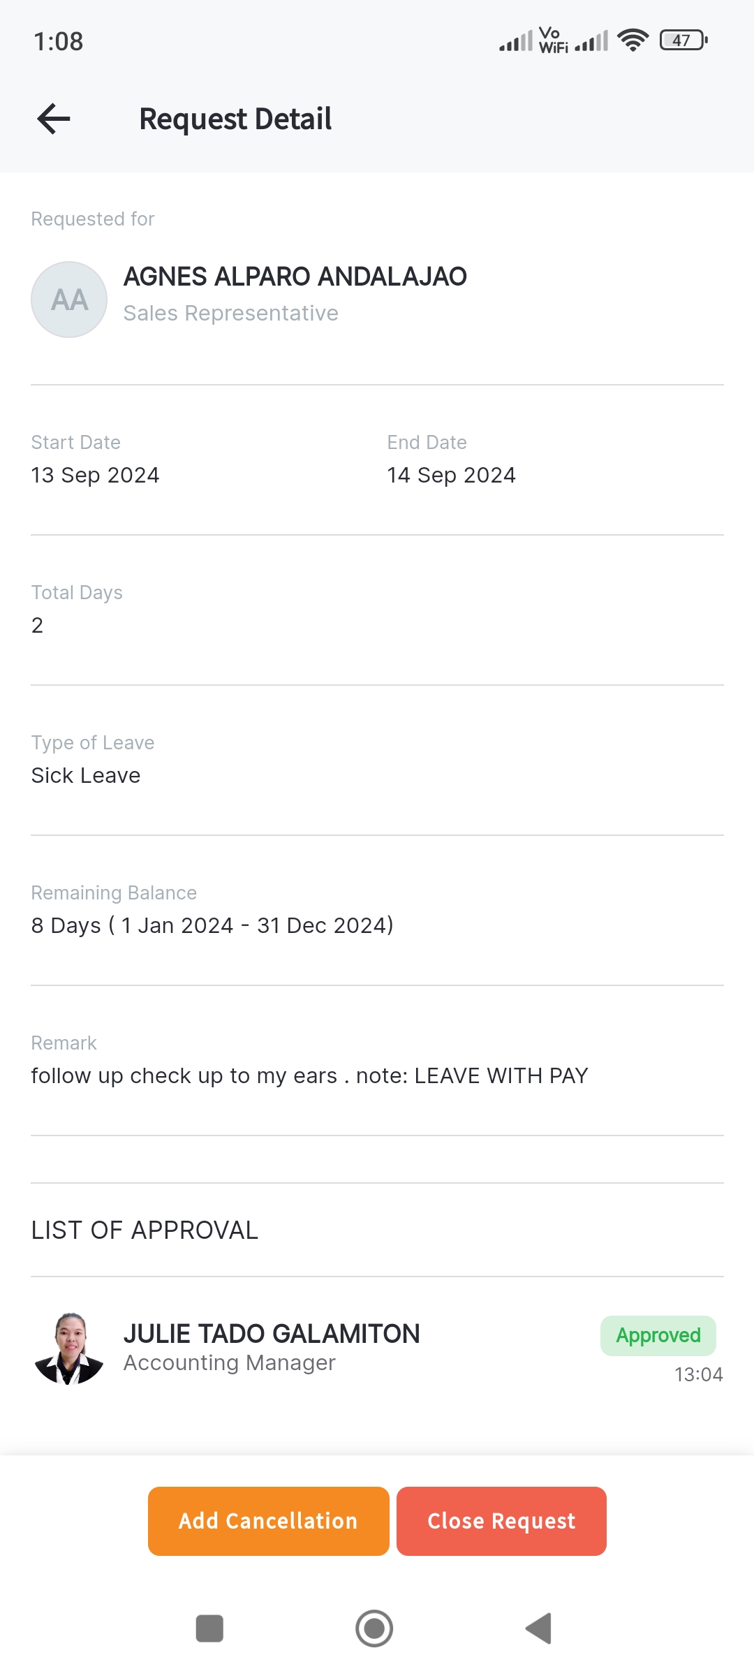This screenshot has width=754, height=1676.
Task: Tap the Approved status badge
Action: pos(658,1335)
